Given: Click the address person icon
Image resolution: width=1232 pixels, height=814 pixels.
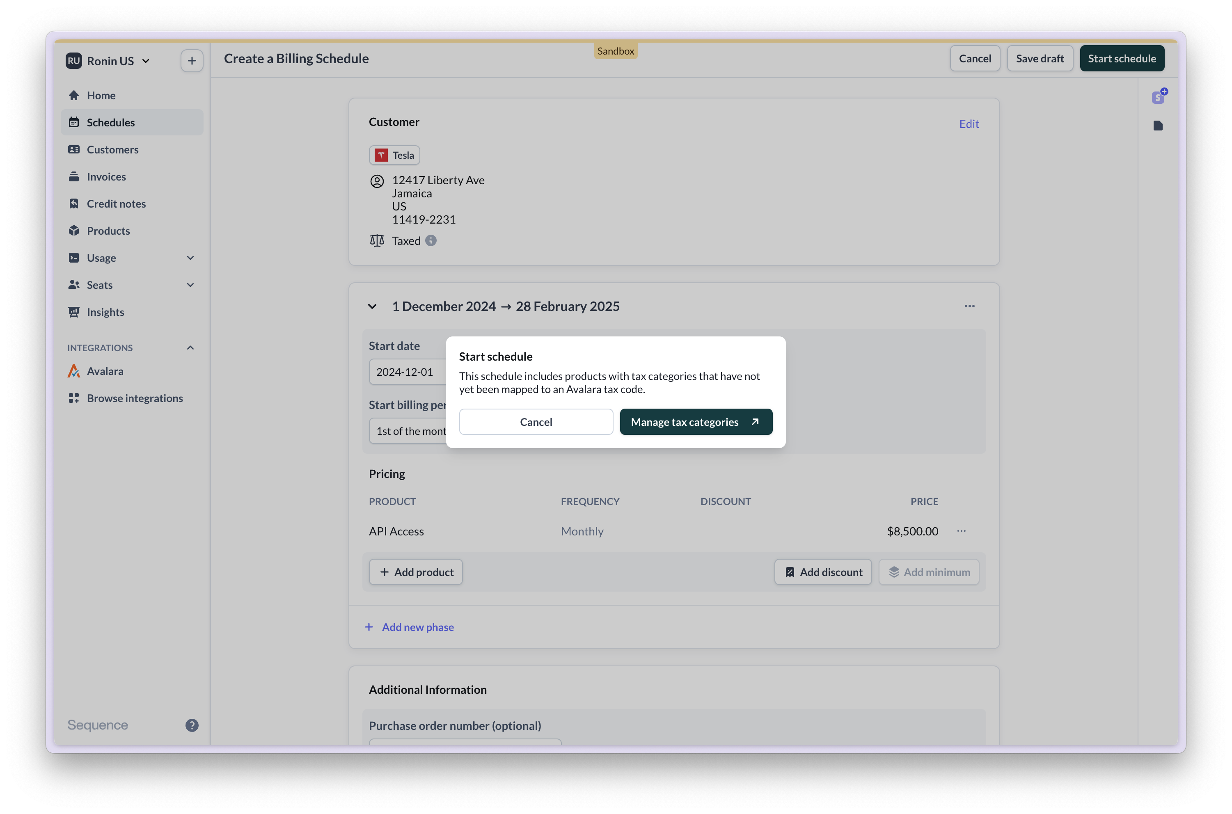Looking at the screenshot, I should click(377, 181).
